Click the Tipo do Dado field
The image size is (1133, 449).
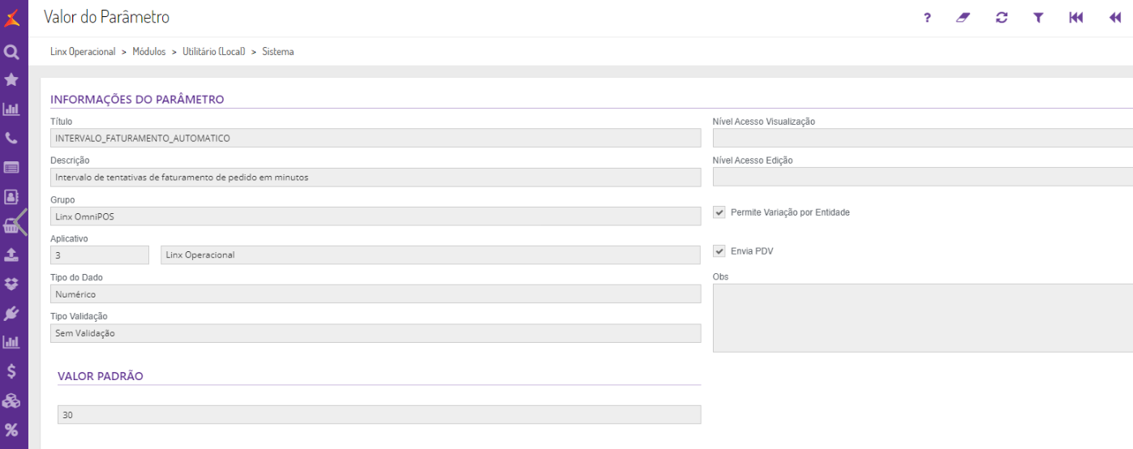pyautogui.click(x=376, y=294)
